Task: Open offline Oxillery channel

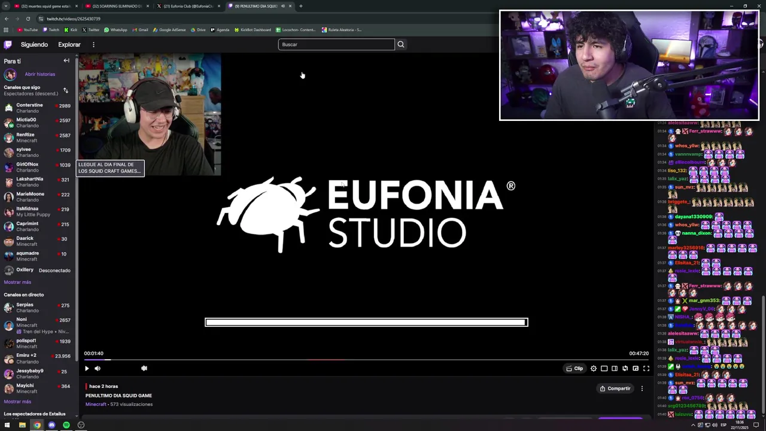Action: pyautogui.click(x=37, y=270)
